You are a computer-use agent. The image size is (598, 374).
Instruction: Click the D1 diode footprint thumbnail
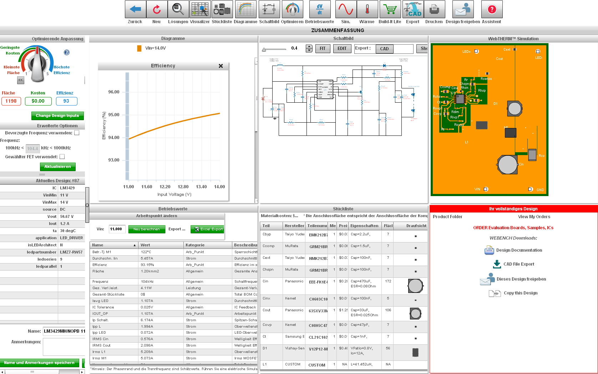pyautogui.click(x=415, y=353)
